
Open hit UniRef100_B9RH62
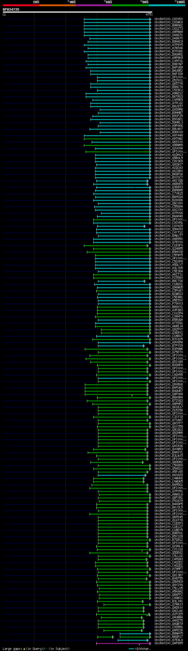(169, 26)
